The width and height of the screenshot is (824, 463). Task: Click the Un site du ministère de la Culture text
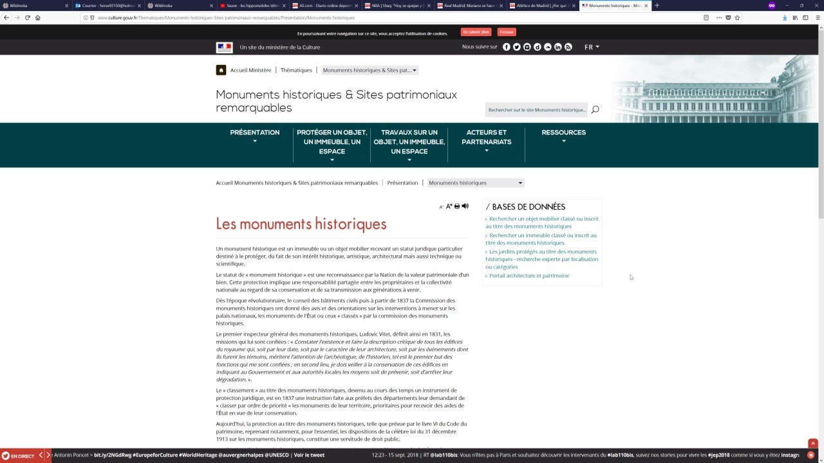pyautogui.click(x=279, y=47)
